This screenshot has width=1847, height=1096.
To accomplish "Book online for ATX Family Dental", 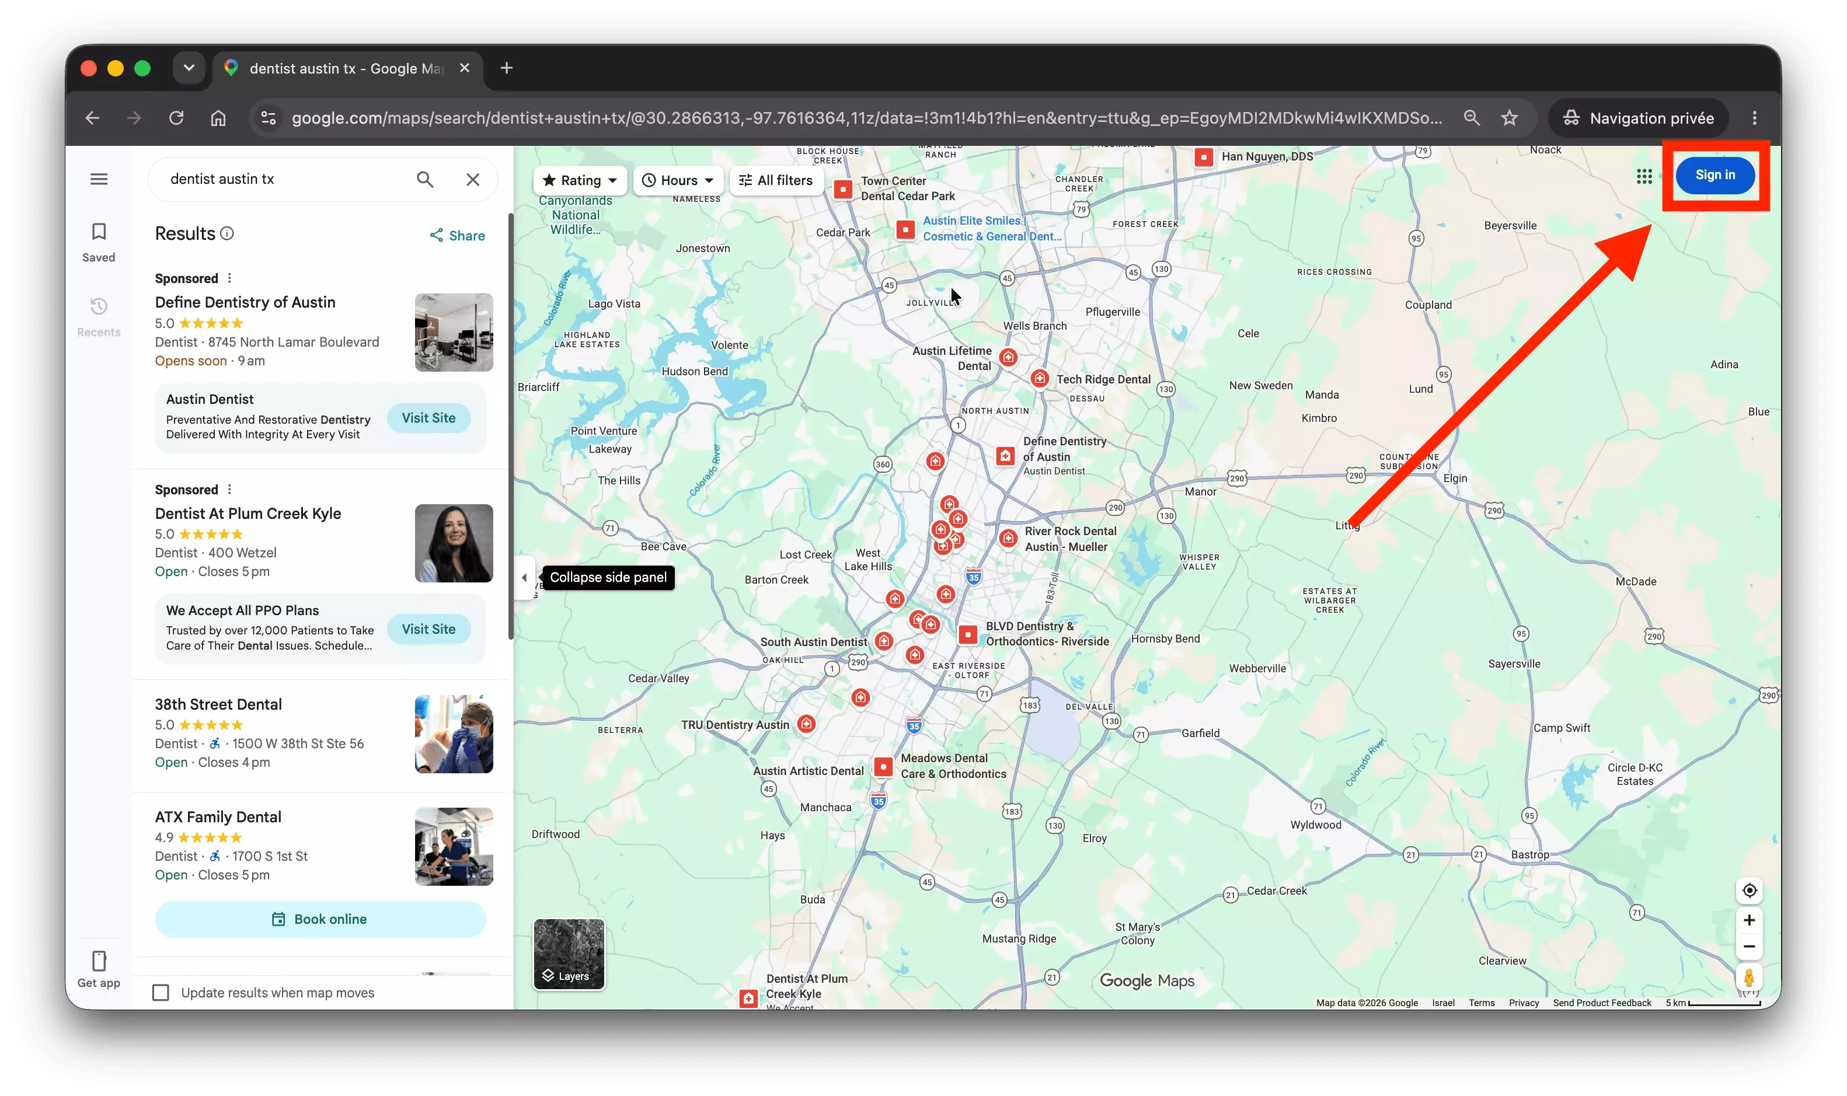I will pos(320,919).
